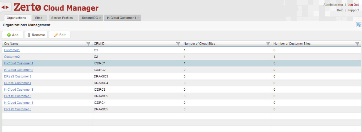Viewport: 362px width, 132px height.
Task: Open In-Cloud Customer 4 organization link
Action: [19, 103]
